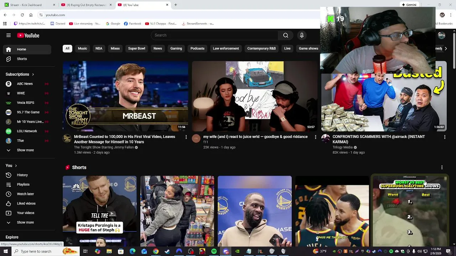The height and width of the screenshot is (256, 456).
Task: Open Your videos in the sidebar
Action: [27, 213]
